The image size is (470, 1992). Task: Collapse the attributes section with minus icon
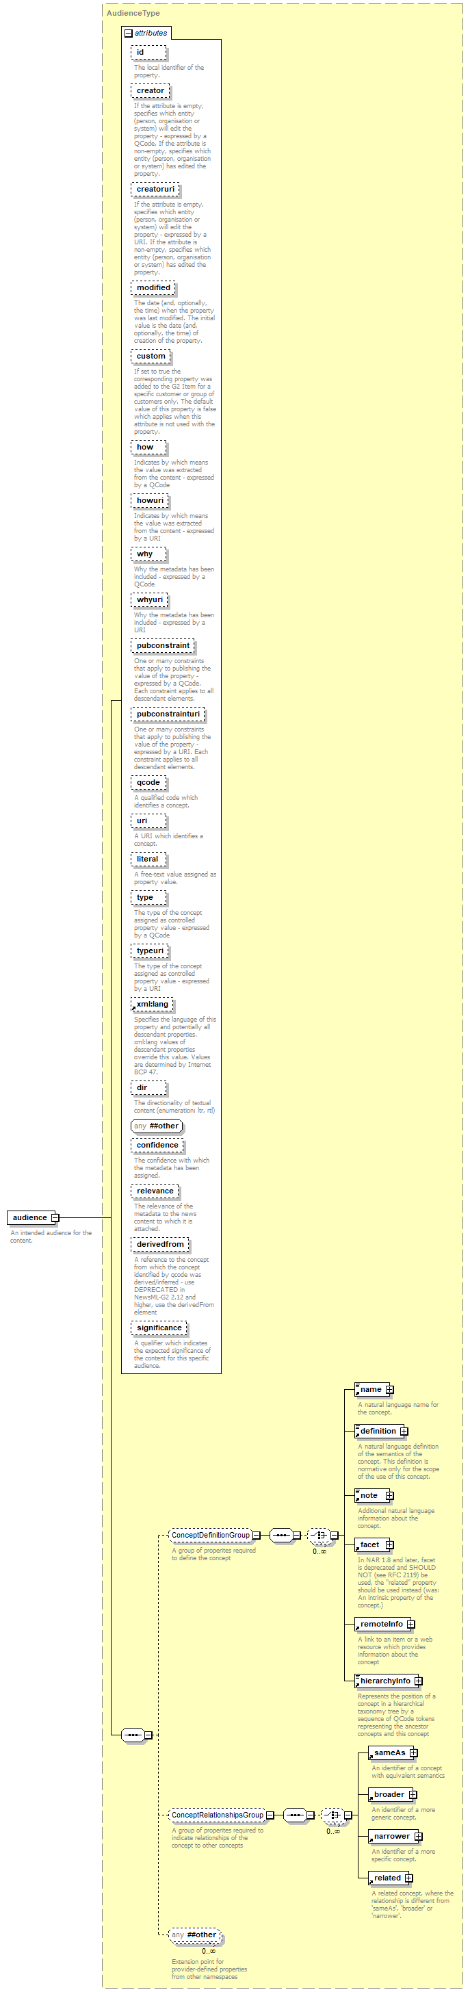(x=129, y=34)
